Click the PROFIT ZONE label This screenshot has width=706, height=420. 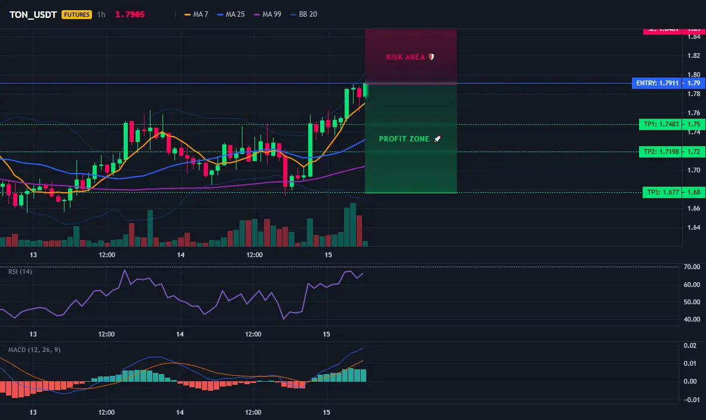(x=404, y=139)
